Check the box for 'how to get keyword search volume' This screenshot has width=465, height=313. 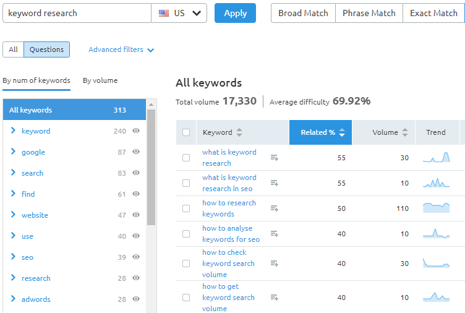click(x=186, y=298)
